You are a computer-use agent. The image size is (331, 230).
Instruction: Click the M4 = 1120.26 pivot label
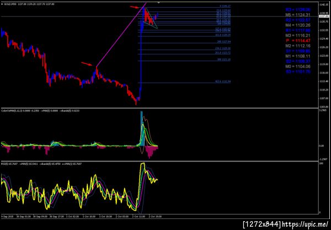coord(298,25)
